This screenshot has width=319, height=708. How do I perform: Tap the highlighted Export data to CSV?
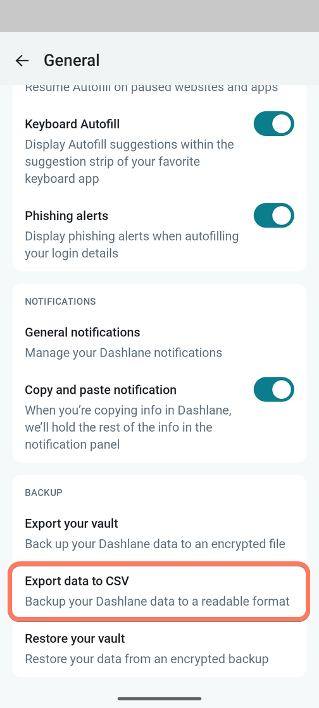(x=159, y=591)
